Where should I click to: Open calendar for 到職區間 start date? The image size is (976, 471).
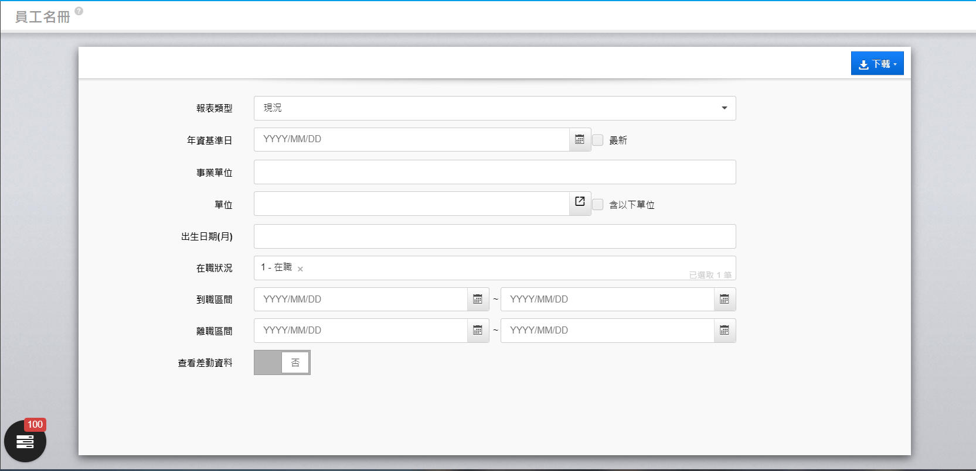pyautogui.click(x=478, y=300)
